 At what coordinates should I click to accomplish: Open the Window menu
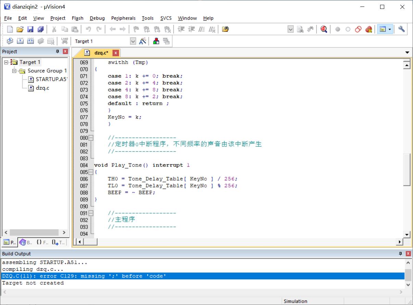click(x=187, y=18)
